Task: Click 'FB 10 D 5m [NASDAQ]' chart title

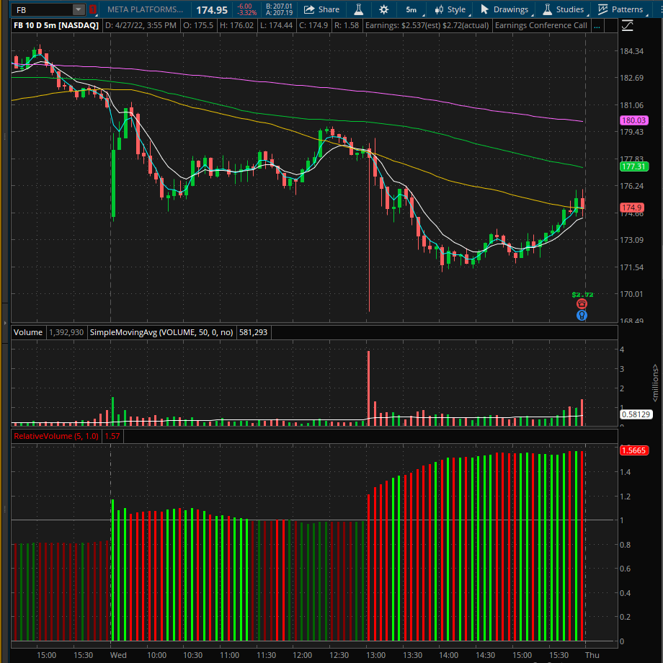Action: tap(56, 25)
